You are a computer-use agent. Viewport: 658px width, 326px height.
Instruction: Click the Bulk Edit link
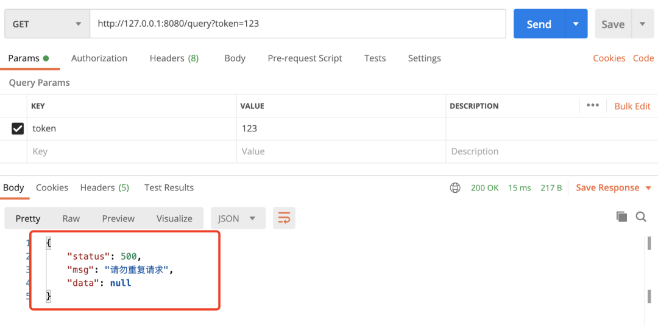[x=632, y=106]
